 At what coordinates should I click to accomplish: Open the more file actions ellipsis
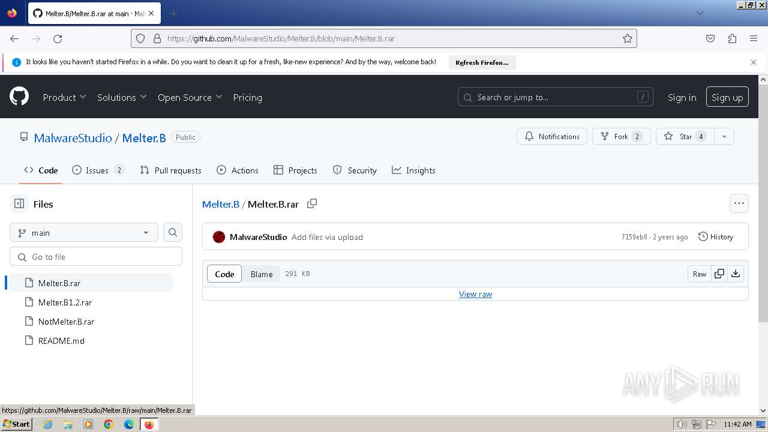739,203
